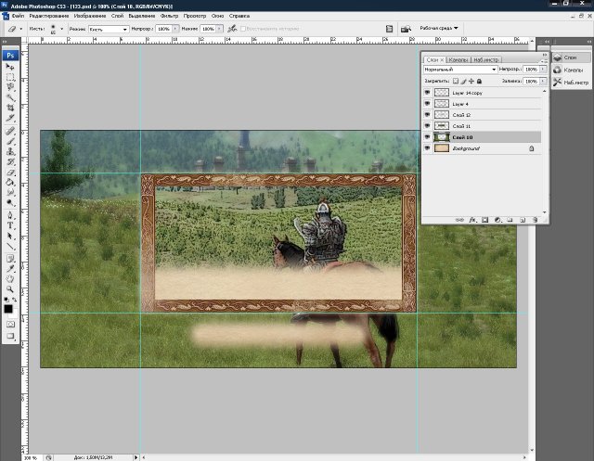The image size is (594, 461).
Task: Activate the Zoom magnifier tool
Action: coord(11,288)
